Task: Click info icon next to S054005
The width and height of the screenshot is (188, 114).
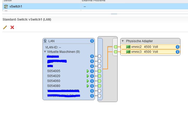Action: pyautogui.click(x=92, y=71)
